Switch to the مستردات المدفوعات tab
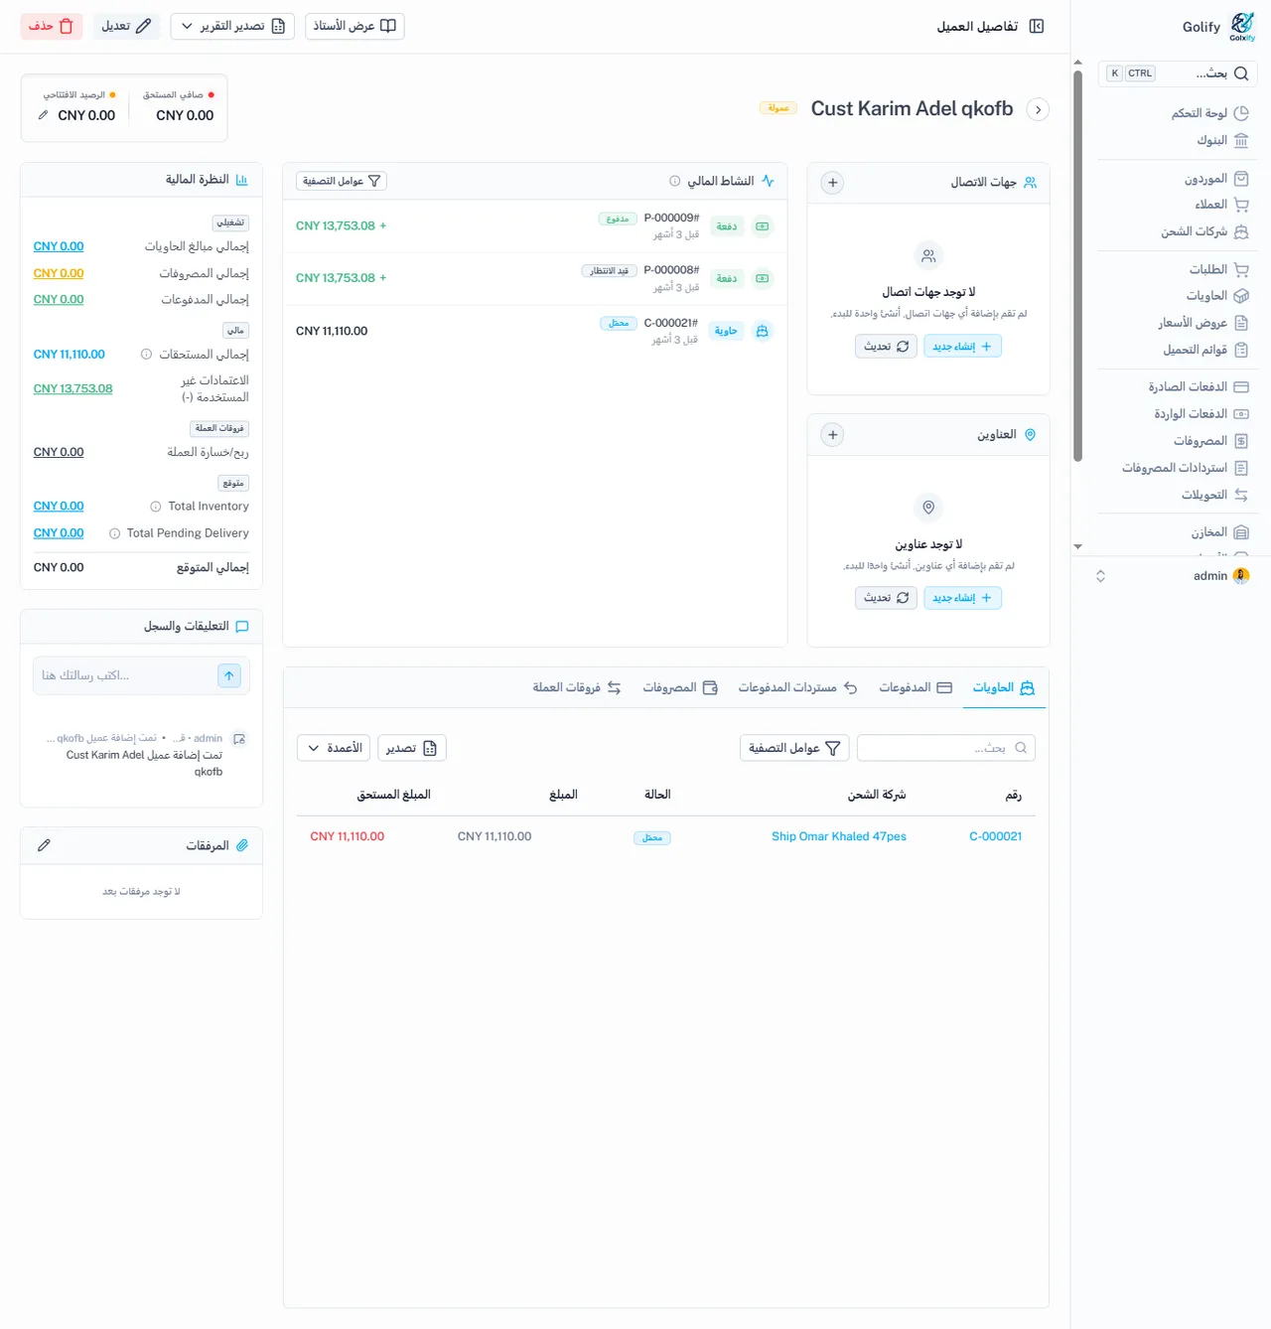 coord(797,687)
